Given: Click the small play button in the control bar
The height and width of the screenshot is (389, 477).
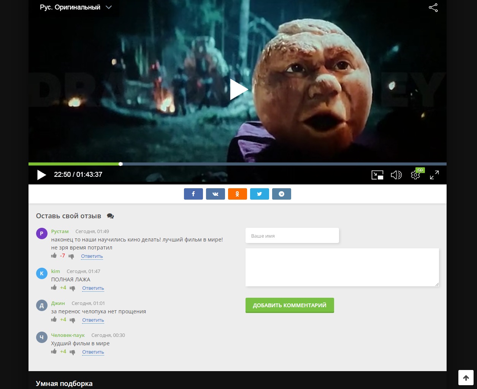Looking at the screenshot, I should tap(41, 175).
